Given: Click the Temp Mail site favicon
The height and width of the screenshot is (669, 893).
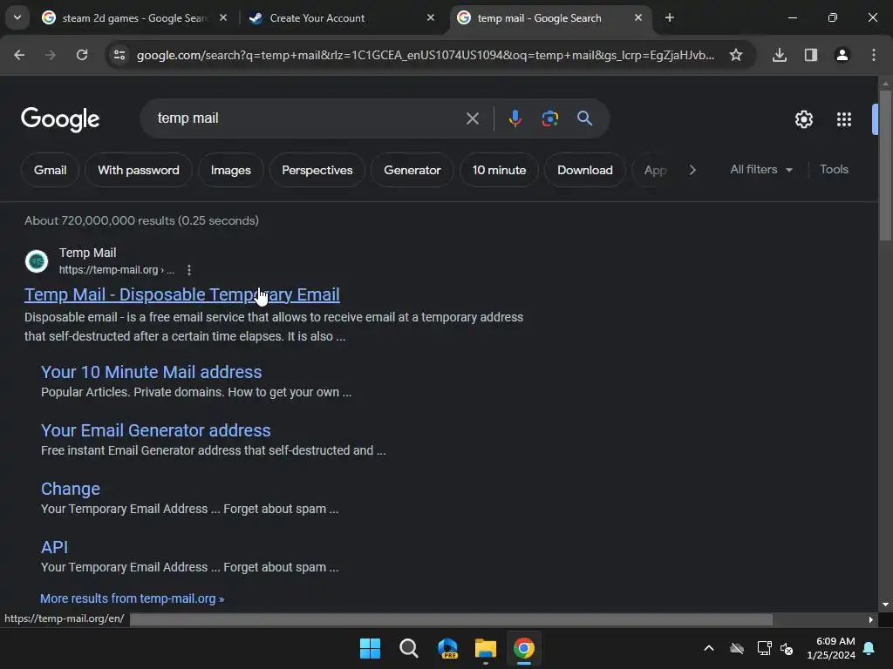Looking at the screenshot, I should point(37,261).
